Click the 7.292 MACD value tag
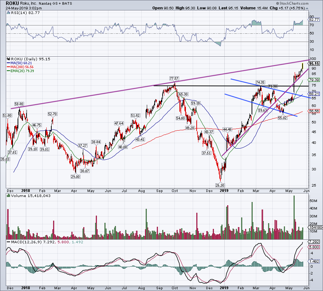The image size is (323, 291). 314,241
